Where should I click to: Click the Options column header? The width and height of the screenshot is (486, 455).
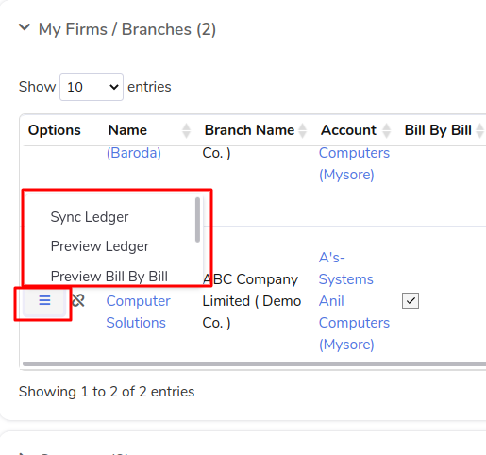55,130
